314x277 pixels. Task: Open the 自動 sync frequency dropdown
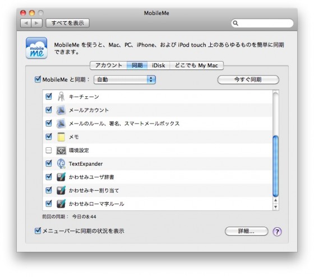(x=124, y=79)
